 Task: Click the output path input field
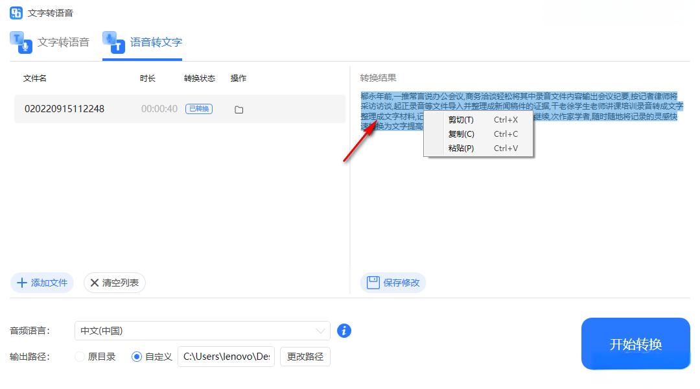(226, 356)
